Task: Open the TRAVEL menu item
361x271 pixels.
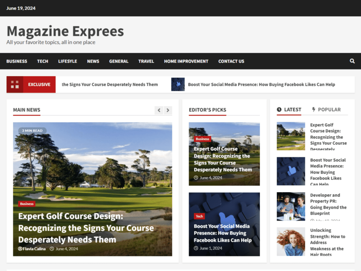Action: pos(146,61)
